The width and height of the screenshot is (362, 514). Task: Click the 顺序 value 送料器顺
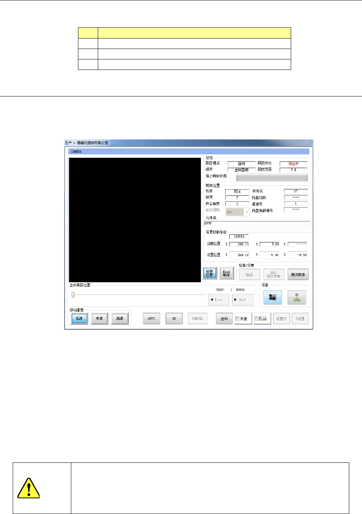tap(241, 170)
